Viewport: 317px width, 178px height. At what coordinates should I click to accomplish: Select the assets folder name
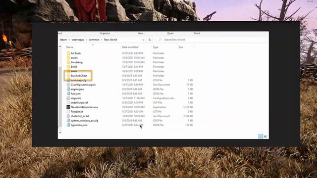[x=74, y=58]
